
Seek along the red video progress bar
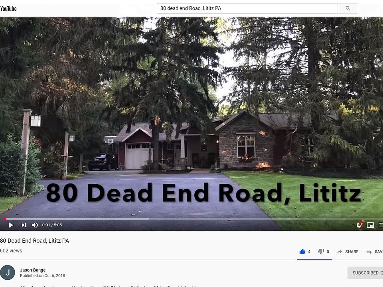pyautogui.click(x=191, y=219)
